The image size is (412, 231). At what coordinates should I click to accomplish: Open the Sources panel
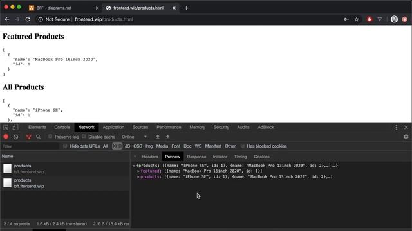140,127
